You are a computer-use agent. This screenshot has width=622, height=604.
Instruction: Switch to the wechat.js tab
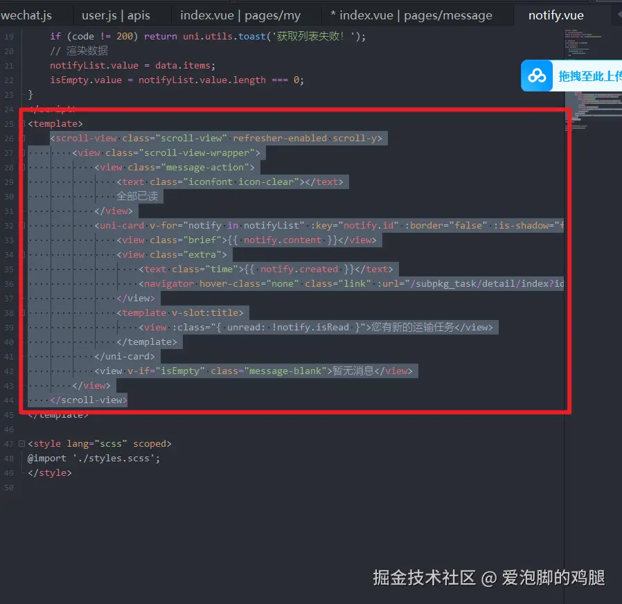[26, 15]
